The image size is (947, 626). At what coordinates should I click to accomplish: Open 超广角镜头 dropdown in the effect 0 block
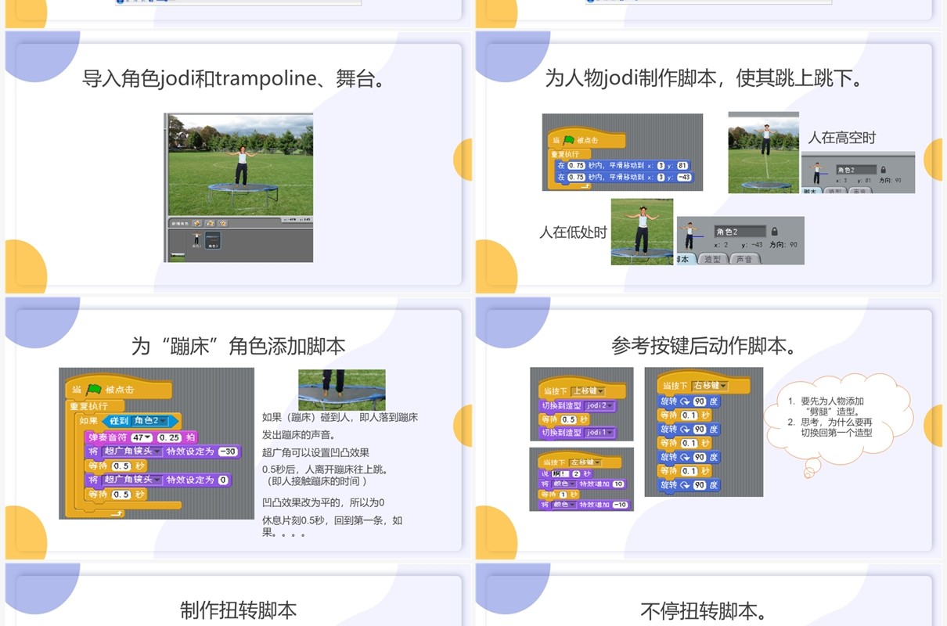(131, 480)
